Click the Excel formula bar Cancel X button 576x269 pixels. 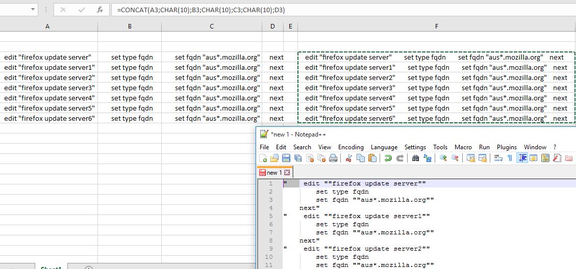(x=63, y=10)
